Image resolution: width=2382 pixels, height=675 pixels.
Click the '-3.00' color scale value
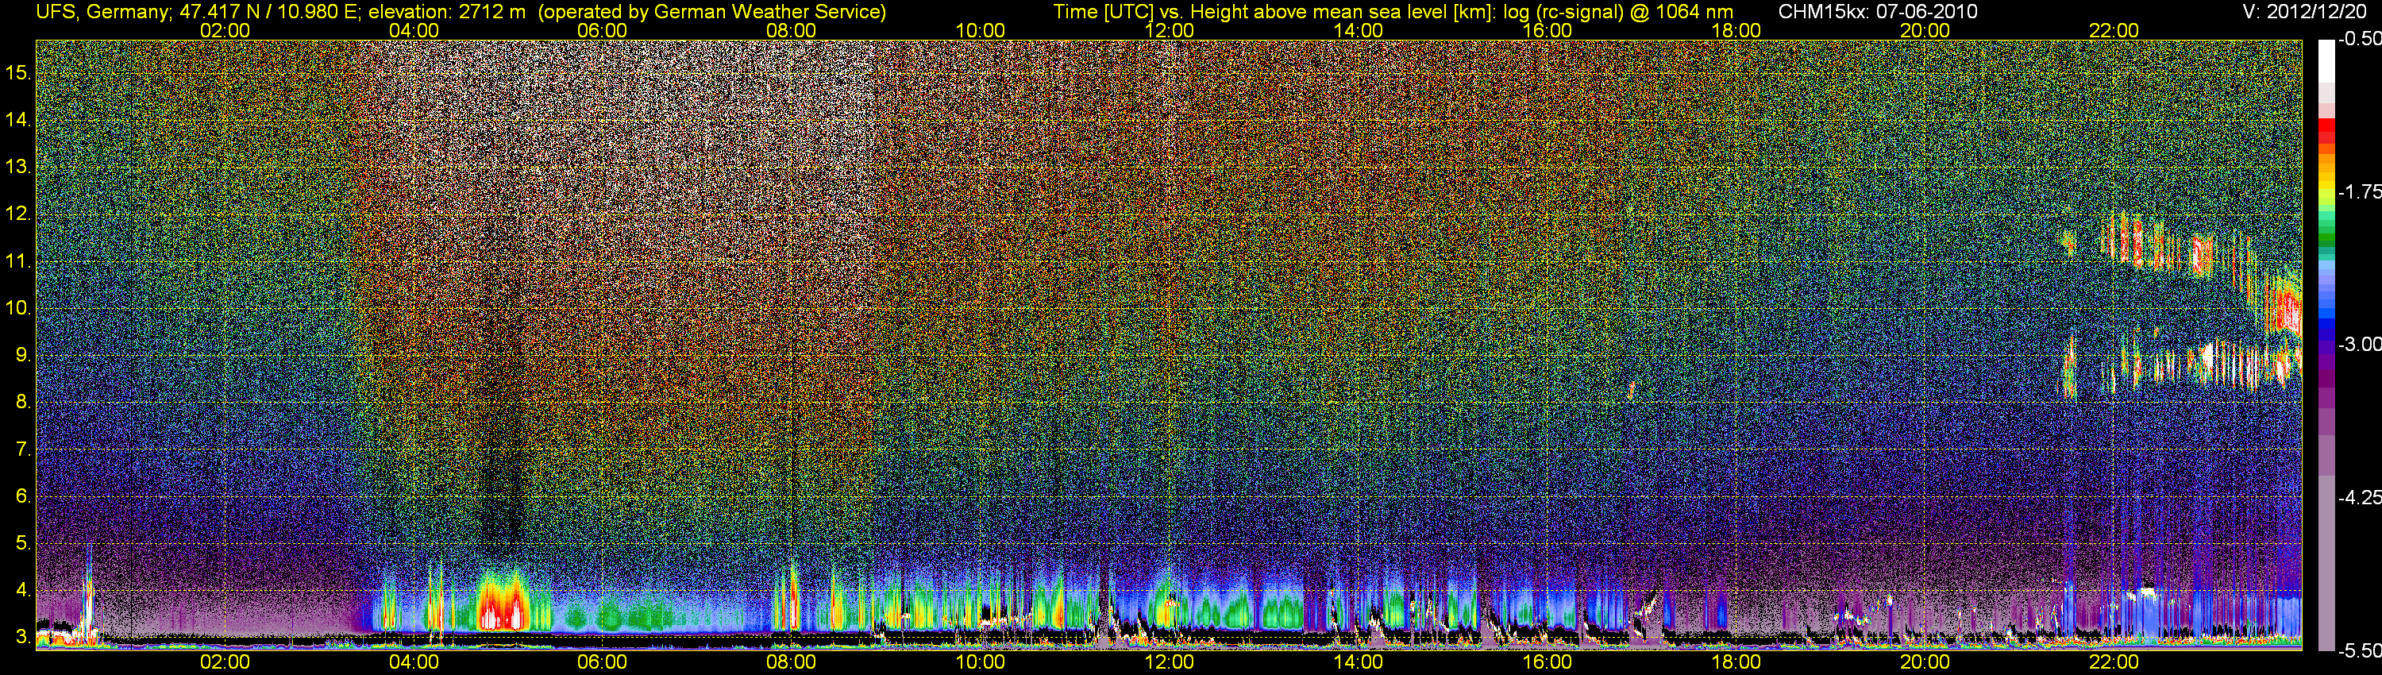[x=2359, y=344]
